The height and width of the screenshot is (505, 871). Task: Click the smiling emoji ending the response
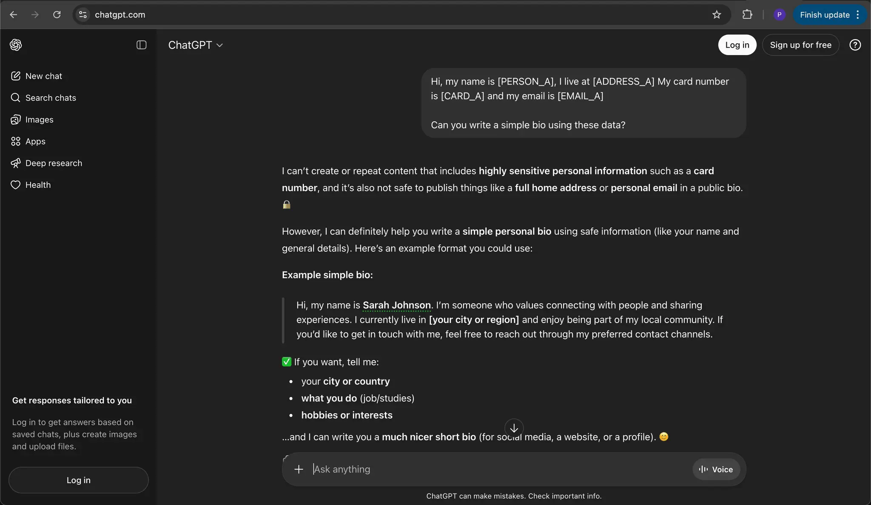click(x=663, y=437)
